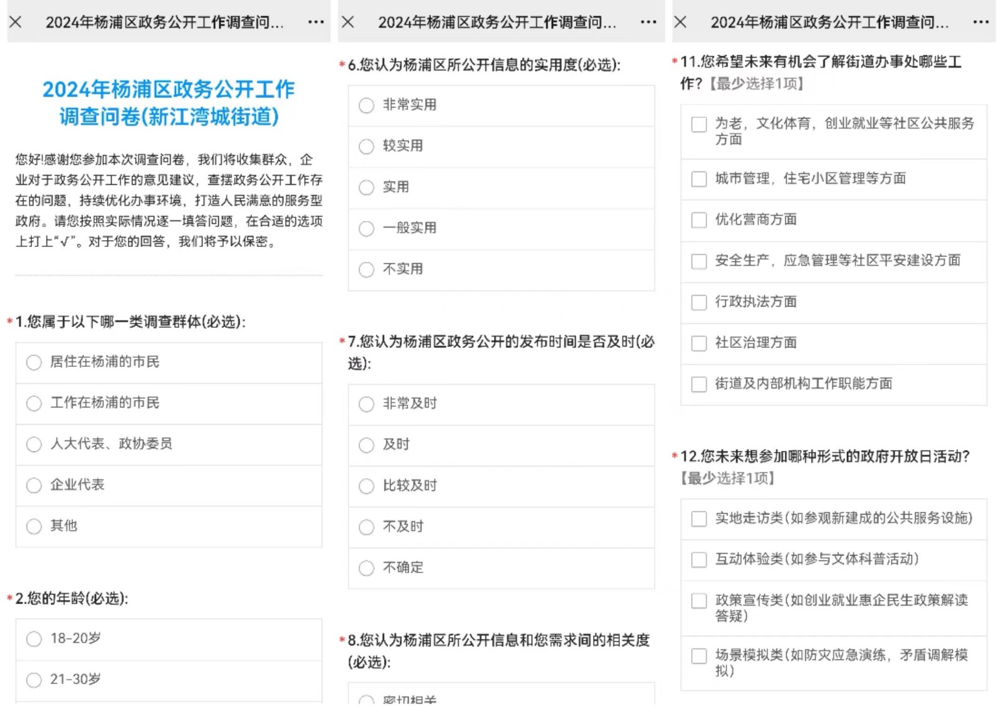Open the more options menu on the left panel
This screenshot has width=1003, height=711.
click(x=315, y=22)
